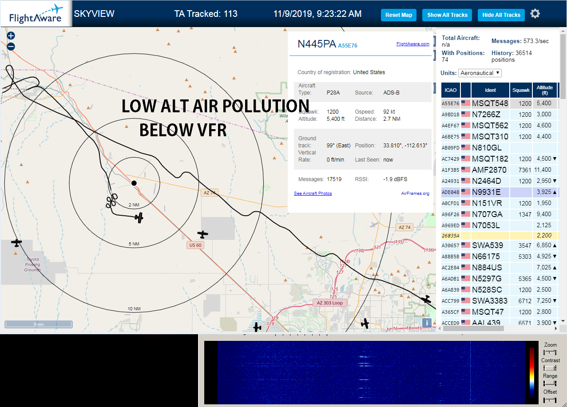Zoom out the map with minus icon
Viewport: 567px width, 407px height.
coord(11,46)
